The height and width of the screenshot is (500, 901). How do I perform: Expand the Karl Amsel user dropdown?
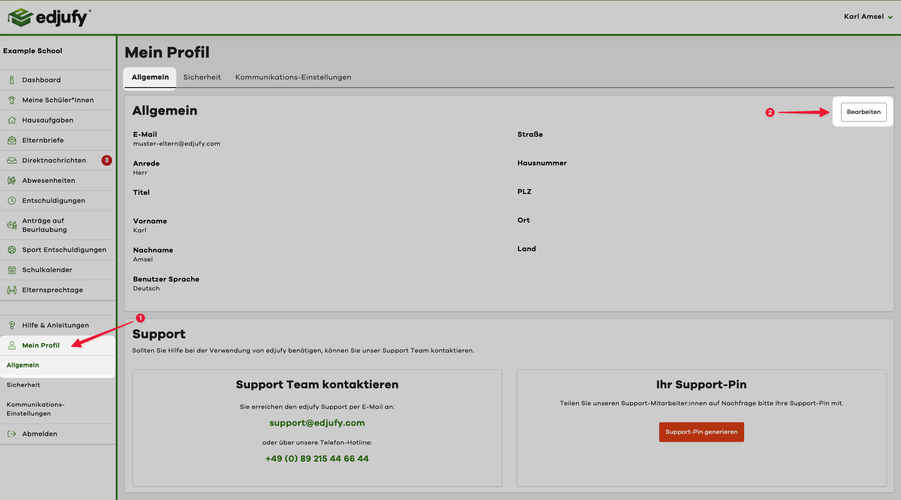coord(868,17)
